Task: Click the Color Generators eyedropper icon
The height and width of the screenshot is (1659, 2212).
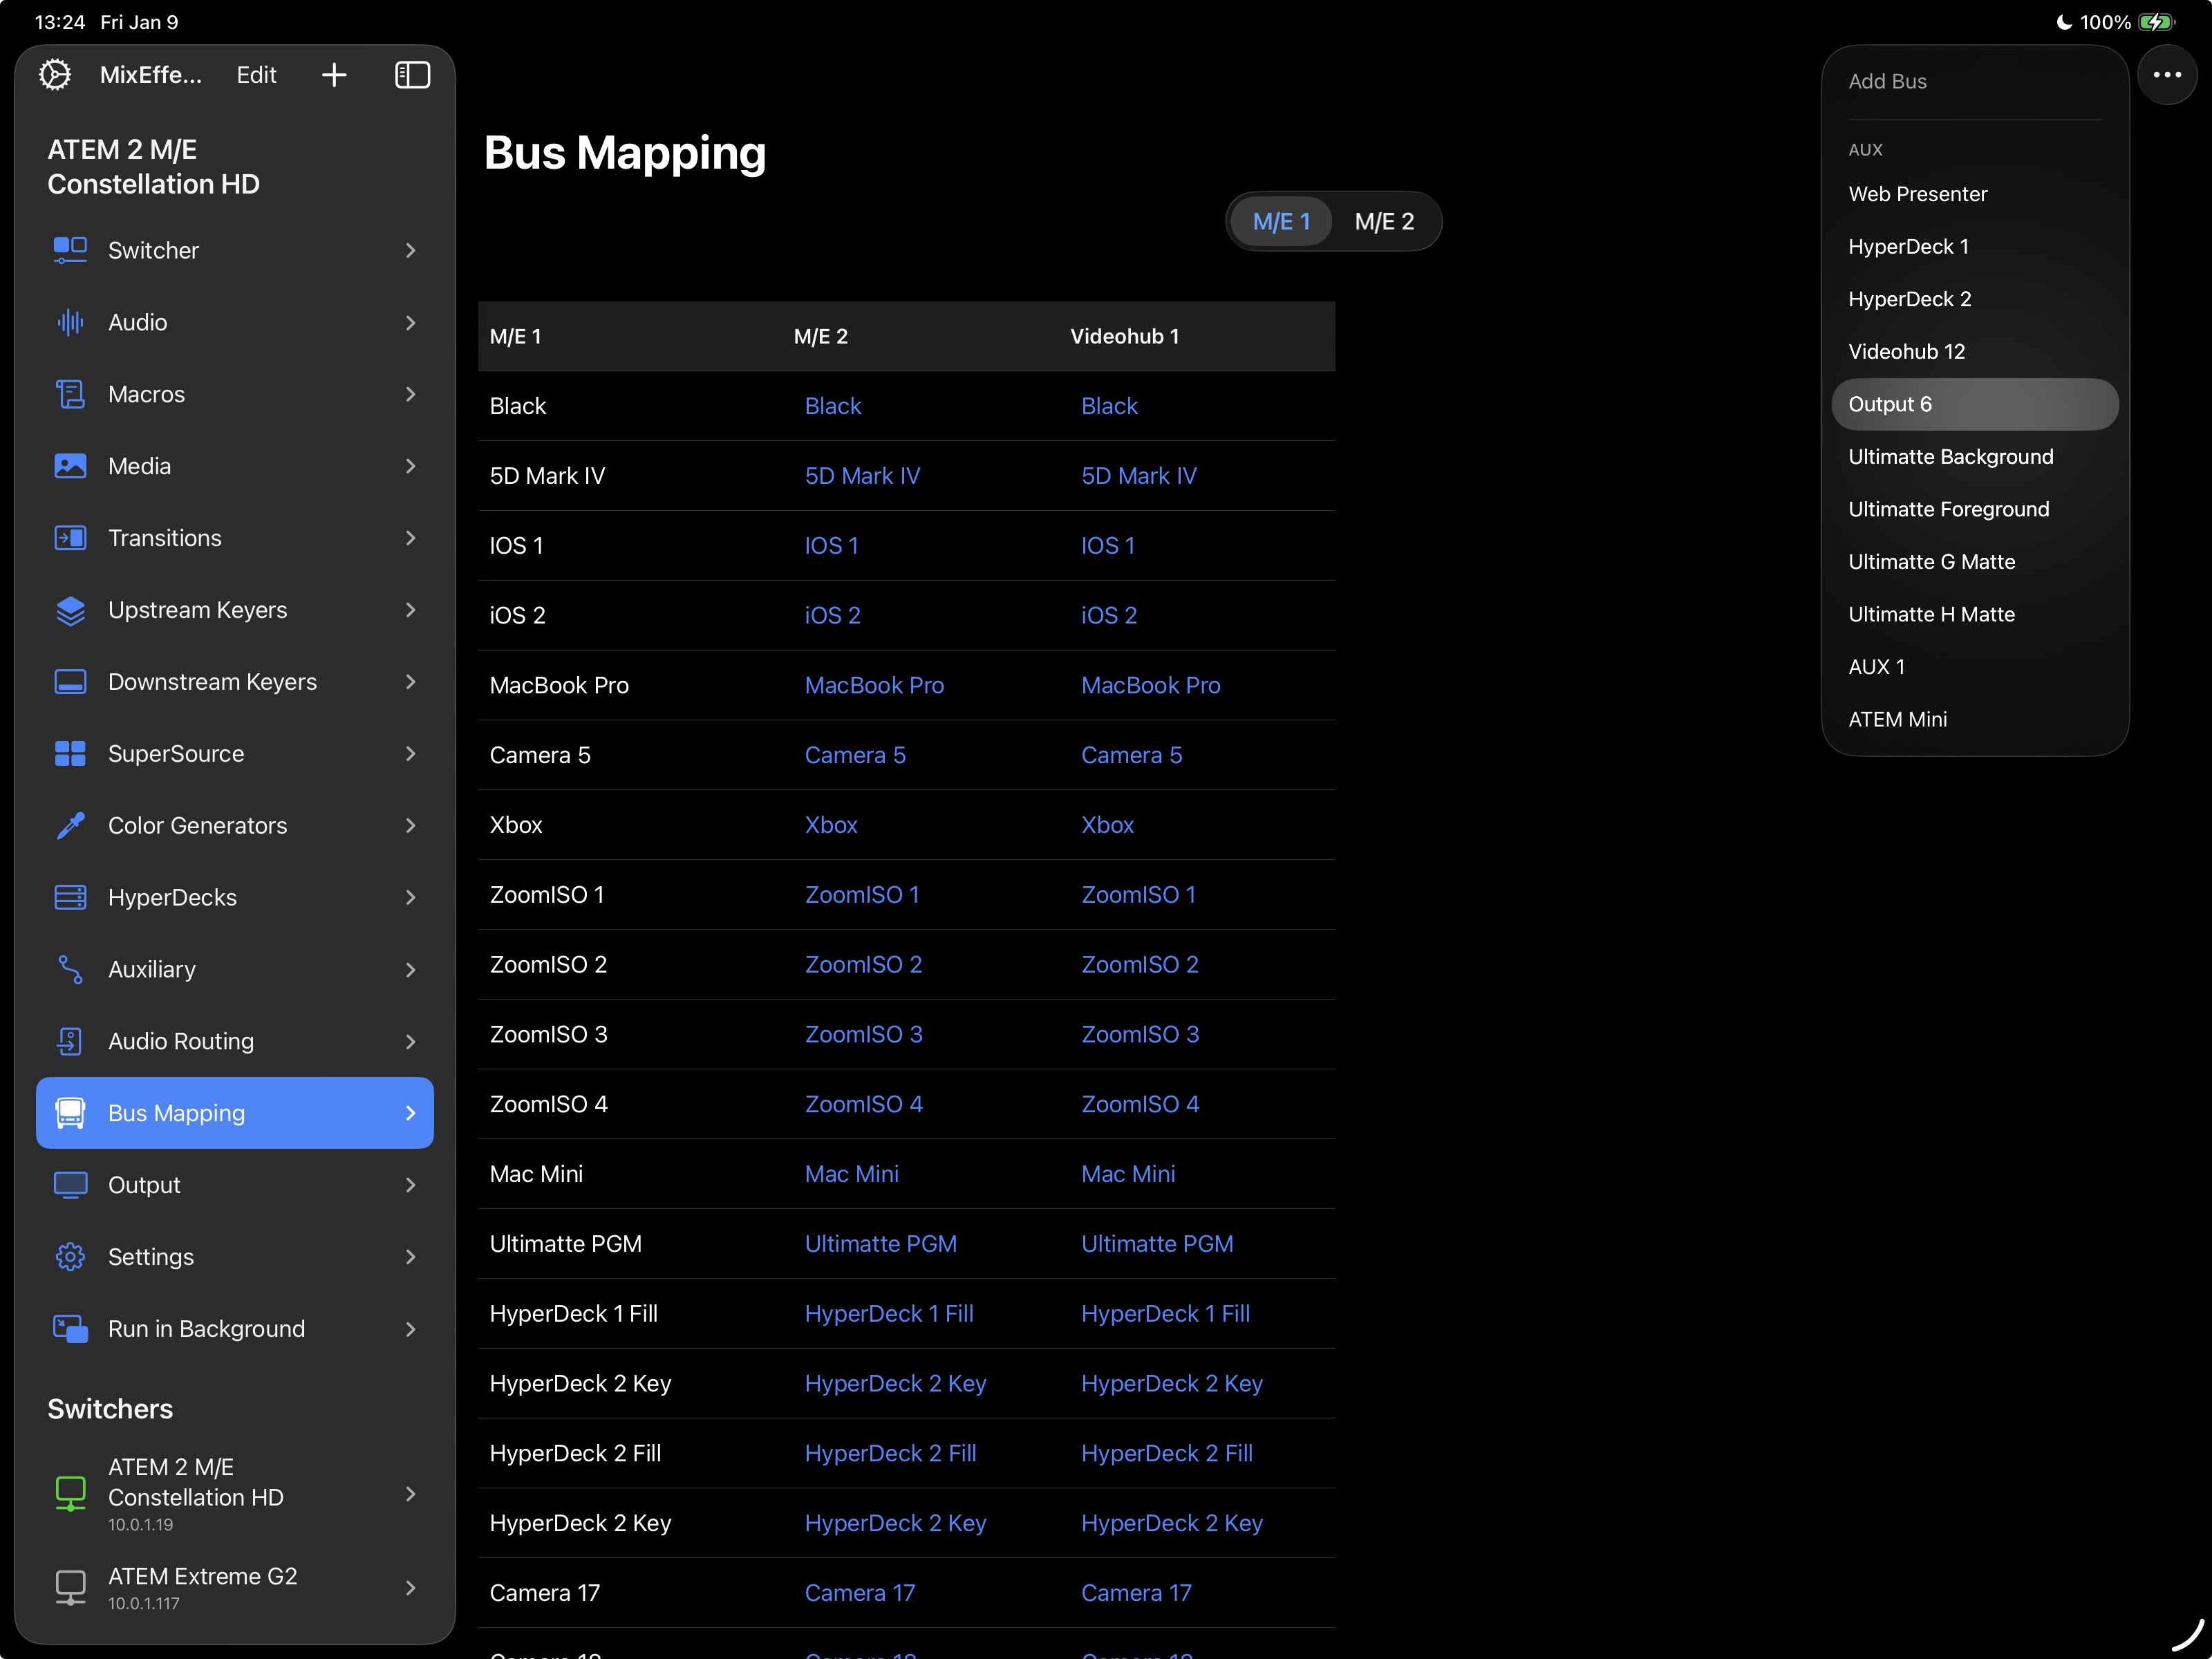Action: pyautogui.click(x=70, y=826)
